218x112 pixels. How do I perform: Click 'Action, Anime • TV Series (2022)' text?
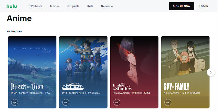182,93
